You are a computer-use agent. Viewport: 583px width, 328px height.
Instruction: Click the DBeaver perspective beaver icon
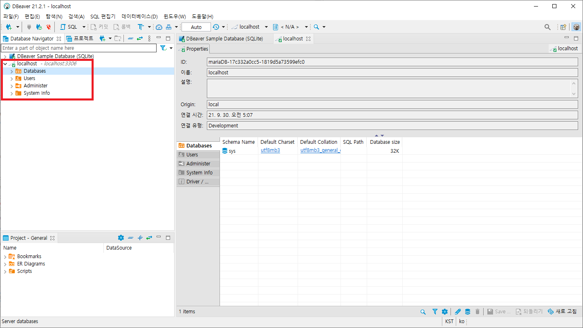coord(576,27)
